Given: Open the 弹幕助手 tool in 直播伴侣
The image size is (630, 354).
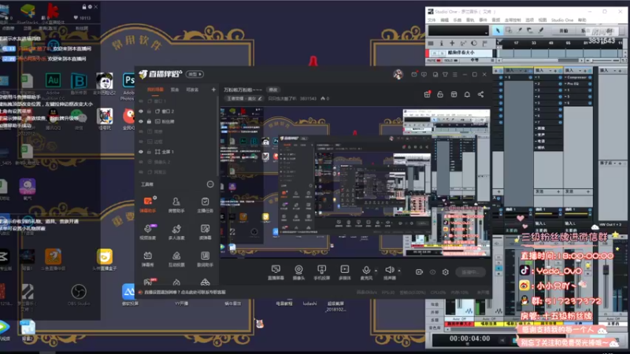Looking at the screenshot, I should tap(148, 204).
